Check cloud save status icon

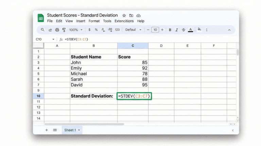pos(138,16)
